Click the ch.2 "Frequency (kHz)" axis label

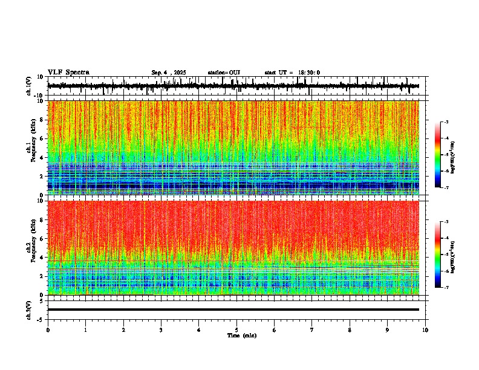coord(34,241)
